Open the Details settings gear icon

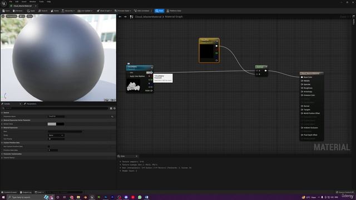pyautogui.click(x=114, y=108)
